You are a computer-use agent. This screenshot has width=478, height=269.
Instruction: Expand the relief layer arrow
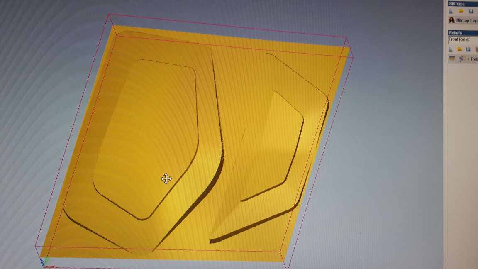tap(468, 59)
